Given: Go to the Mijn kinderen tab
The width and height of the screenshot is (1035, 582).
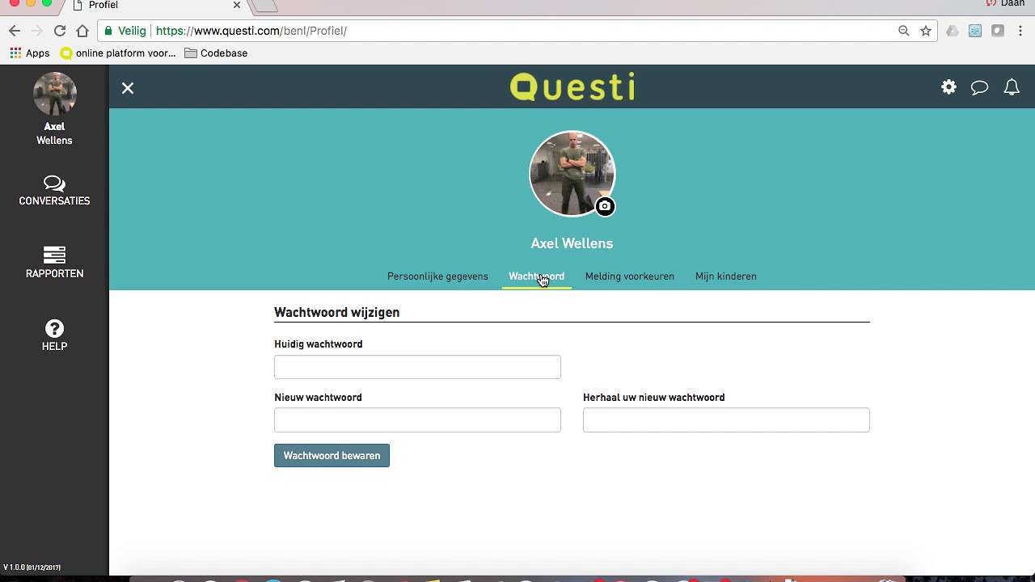Looking at the screenshot, I should [x=726, y=276].
